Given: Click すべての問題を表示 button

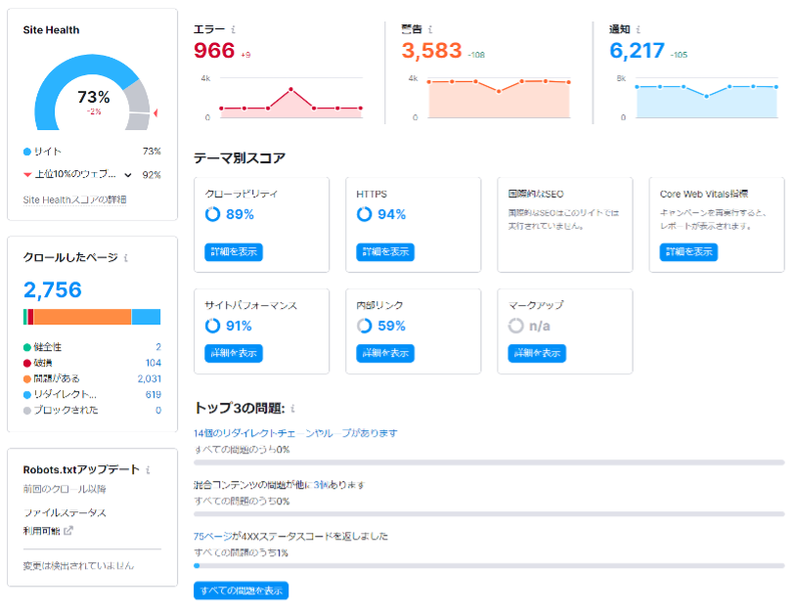Looking at the screenshot, I should tap(242, 590).
